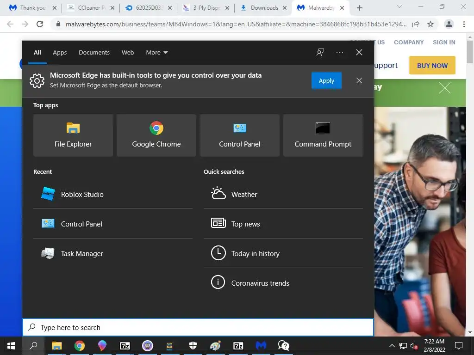Select Coronavirus trends quick search
Image resolution: width=474 pixels, height=355 pixels.
click(283, 283)
